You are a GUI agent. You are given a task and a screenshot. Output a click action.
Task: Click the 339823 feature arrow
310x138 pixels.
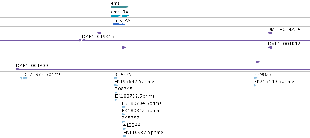pyautogui.click(x=256, y=78)
